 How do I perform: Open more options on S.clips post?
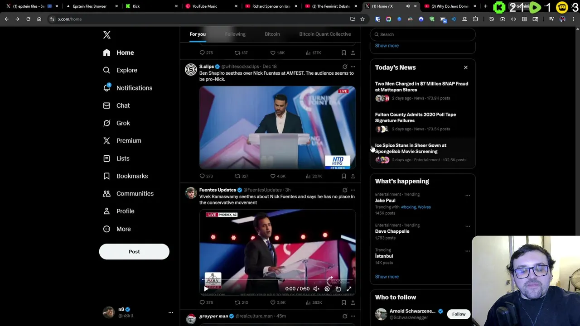(x=353, y=67)
